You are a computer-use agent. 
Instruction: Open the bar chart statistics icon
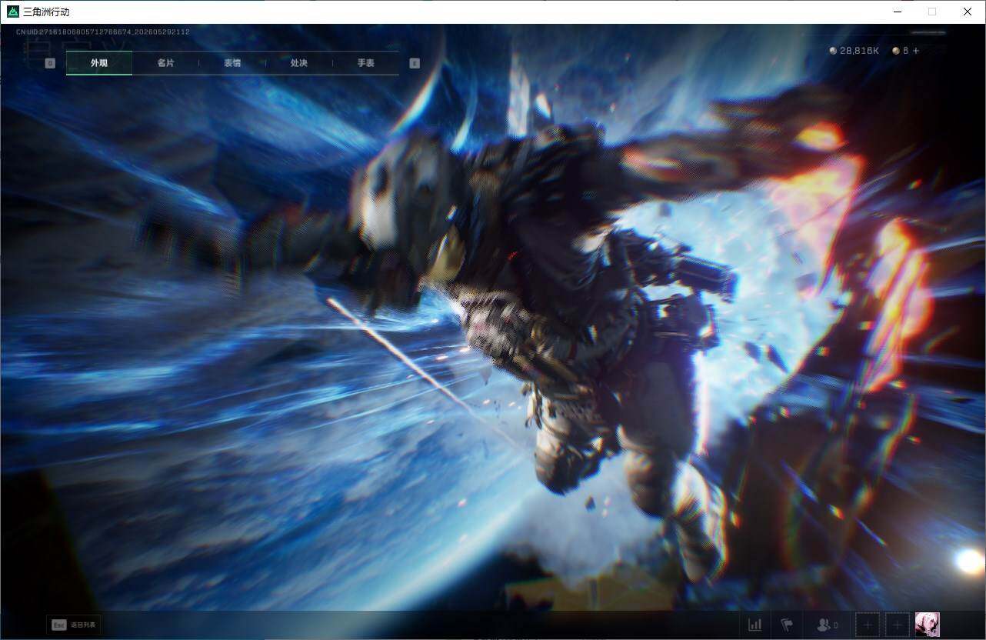click(755, 625)
